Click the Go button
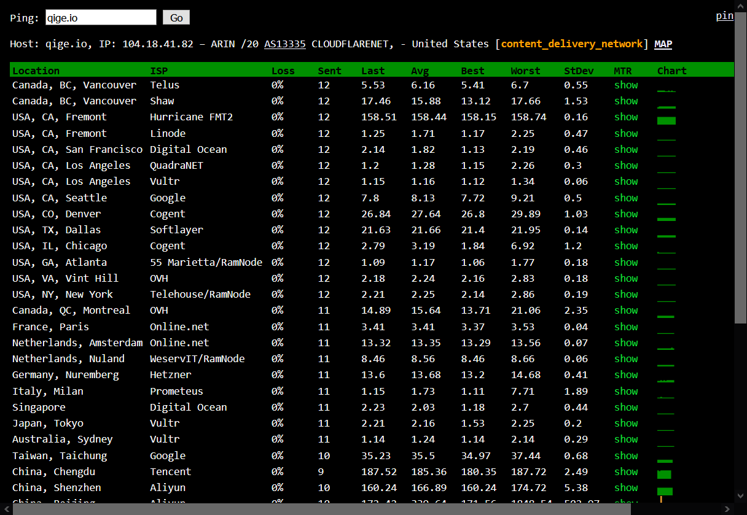Viewport: 747px width, 515px height. point(176,18)
